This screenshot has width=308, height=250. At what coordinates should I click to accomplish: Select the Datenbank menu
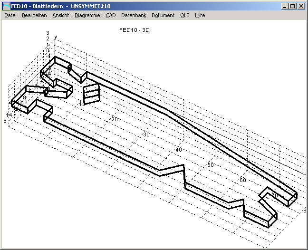[134, 15]
